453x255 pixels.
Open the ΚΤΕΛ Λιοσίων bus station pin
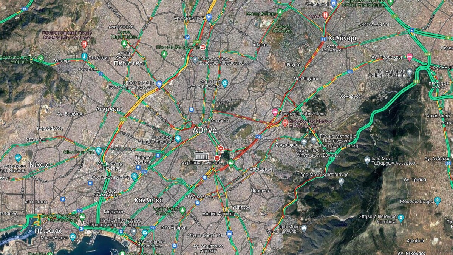tap(195, 60)
